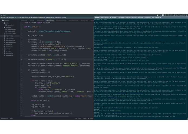Switch to the summarise.py editor tab
Viewport: 188px width, 134px height.
[x=40, y=20]
